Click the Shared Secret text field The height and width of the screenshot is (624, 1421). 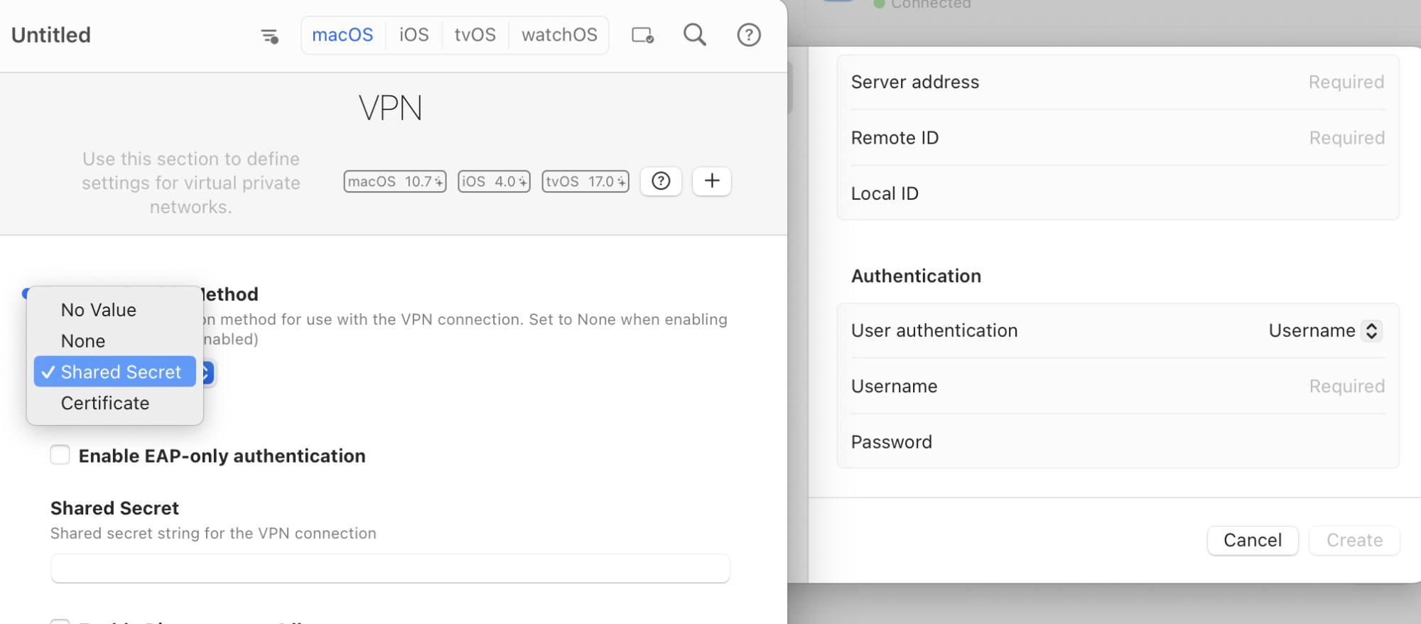click(x=390, y=569)
